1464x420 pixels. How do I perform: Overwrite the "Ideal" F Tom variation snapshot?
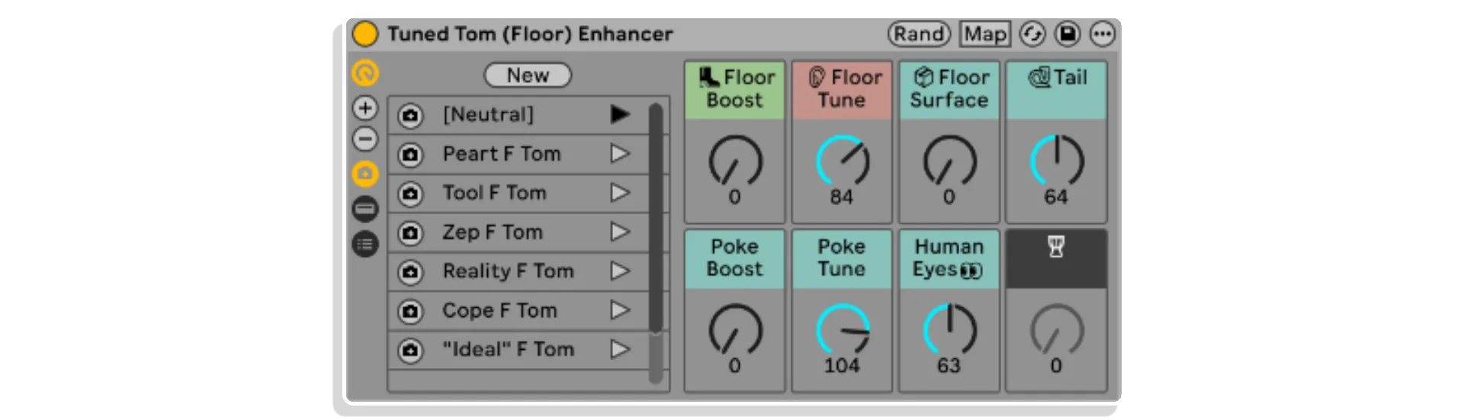click(x=410, y=350)
